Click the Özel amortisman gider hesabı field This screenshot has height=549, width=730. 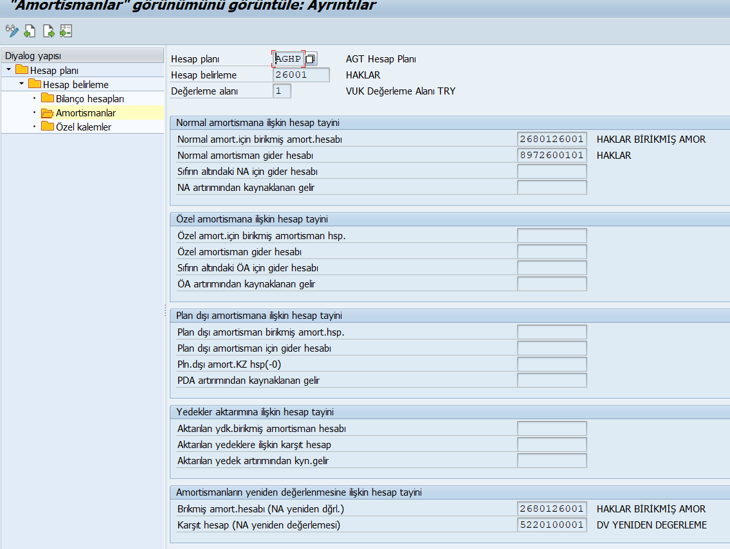point(552,252)
